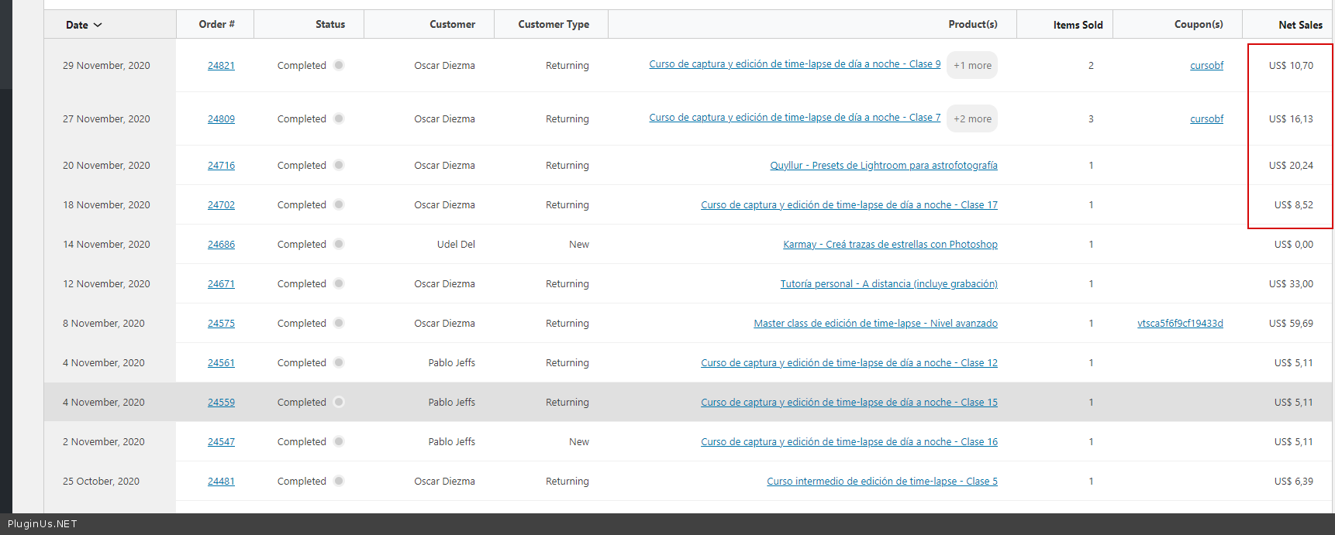Open the Karmay star trails Photoshop product
Screen dimensions: 1335x535
point(890,244)
